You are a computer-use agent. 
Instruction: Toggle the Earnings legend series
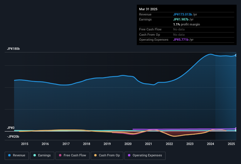point(42,156)
